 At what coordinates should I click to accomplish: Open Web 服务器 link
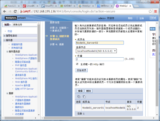pyautogui.click(x=21, y=82)
